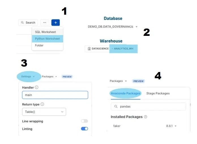The width and height of the screenshot is (197, 144).
Task: Open the three-dots more options menu
Action: coord(45,23)
